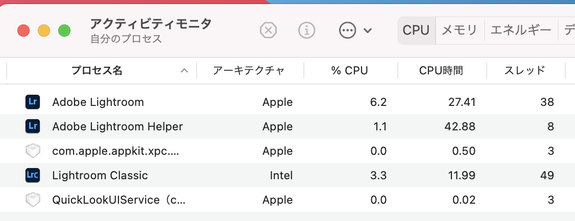Click the com.apple.appkit.xpc process icon
Image resolution: width=575 pixels, height=221 pixels.
click(x=33, y=151)
